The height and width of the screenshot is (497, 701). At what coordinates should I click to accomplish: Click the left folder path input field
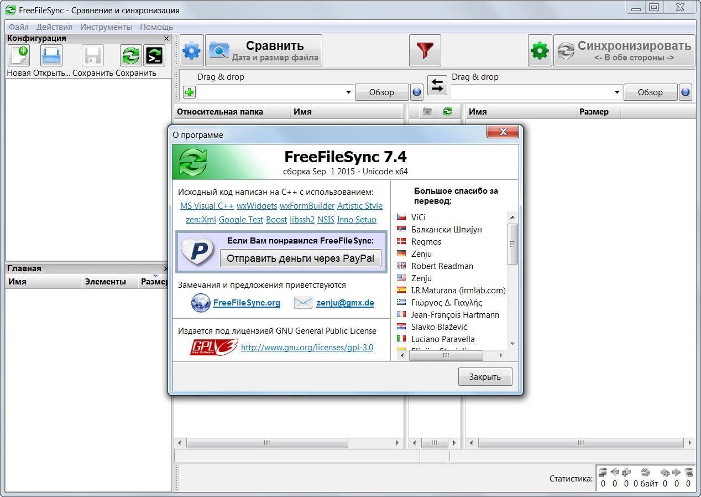270,92
